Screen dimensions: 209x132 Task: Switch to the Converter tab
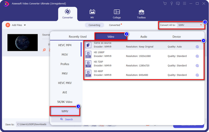[67, 14]
